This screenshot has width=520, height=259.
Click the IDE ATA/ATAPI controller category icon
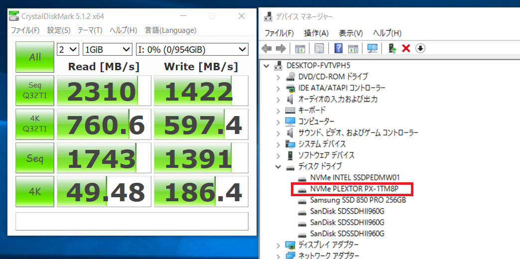pyautogui.click(x=290, y=88)
